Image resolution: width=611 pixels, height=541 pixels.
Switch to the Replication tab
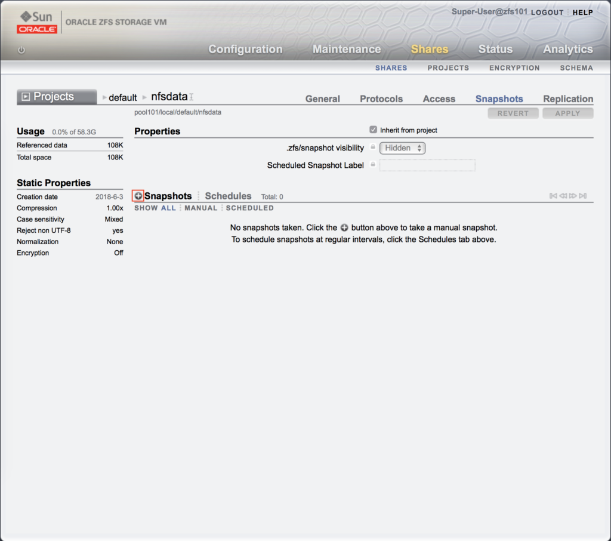[568, 99]
